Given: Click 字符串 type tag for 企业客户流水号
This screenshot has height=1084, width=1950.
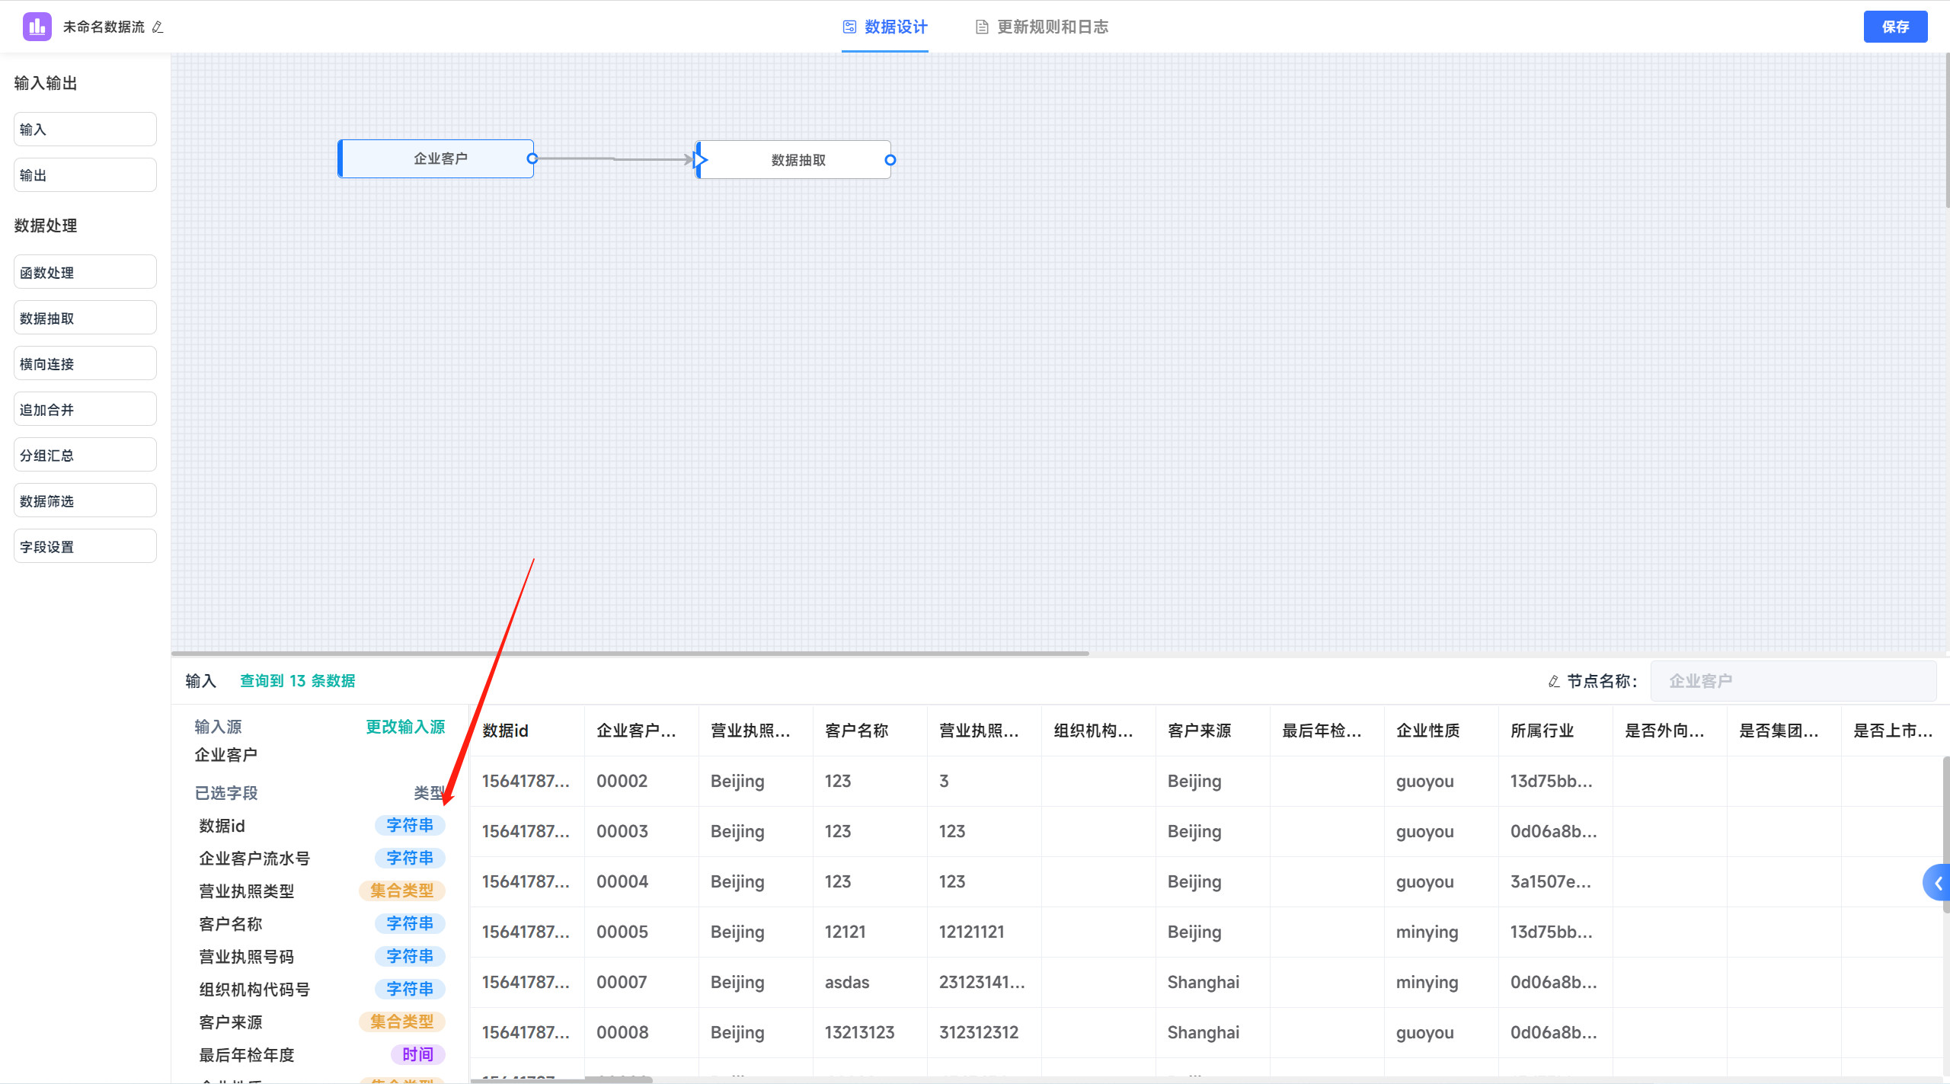Looking at the screenshot, I should pos(410,858).
